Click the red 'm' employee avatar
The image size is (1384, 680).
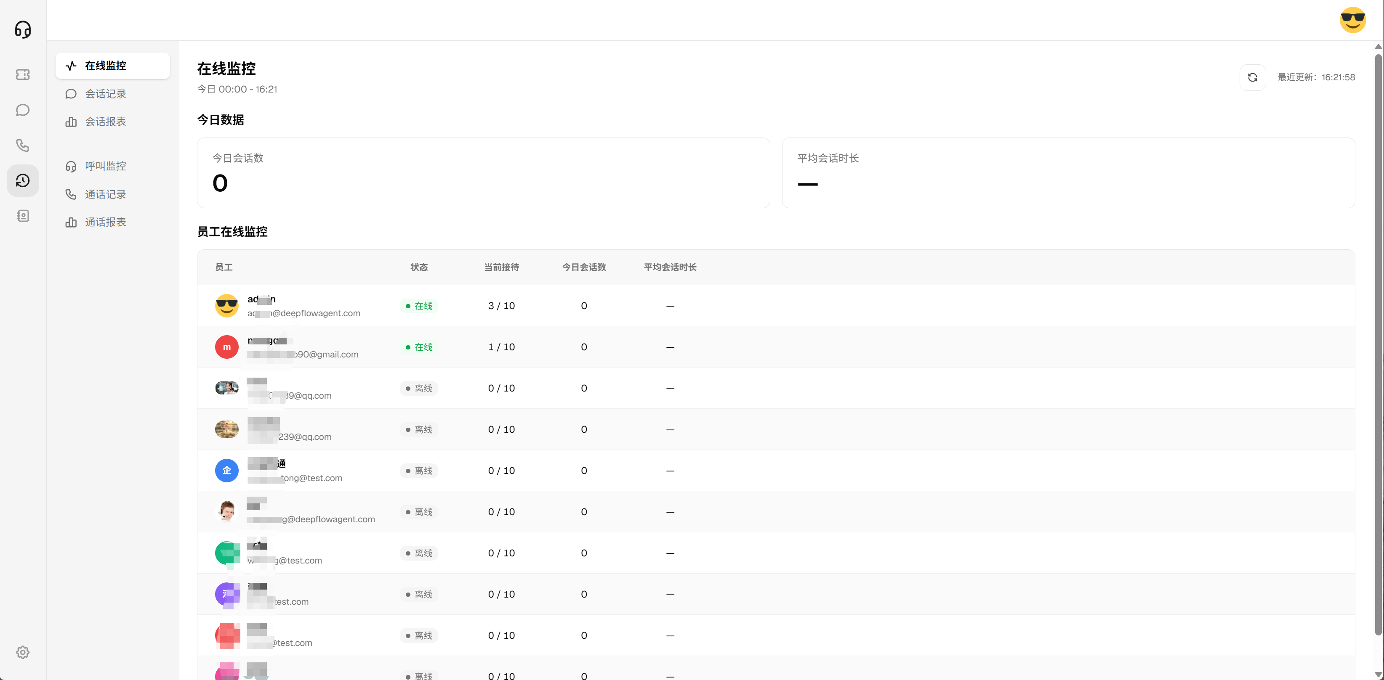click(227, 347)
